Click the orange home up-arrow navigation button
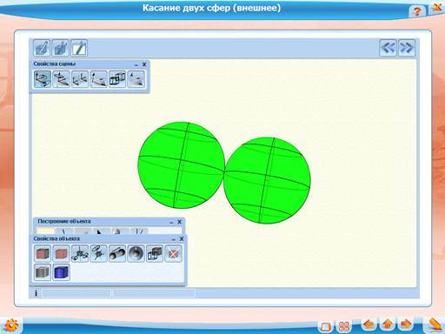This screenshot has width=445, height=334. pyautogui.click(x=388, y=324)
